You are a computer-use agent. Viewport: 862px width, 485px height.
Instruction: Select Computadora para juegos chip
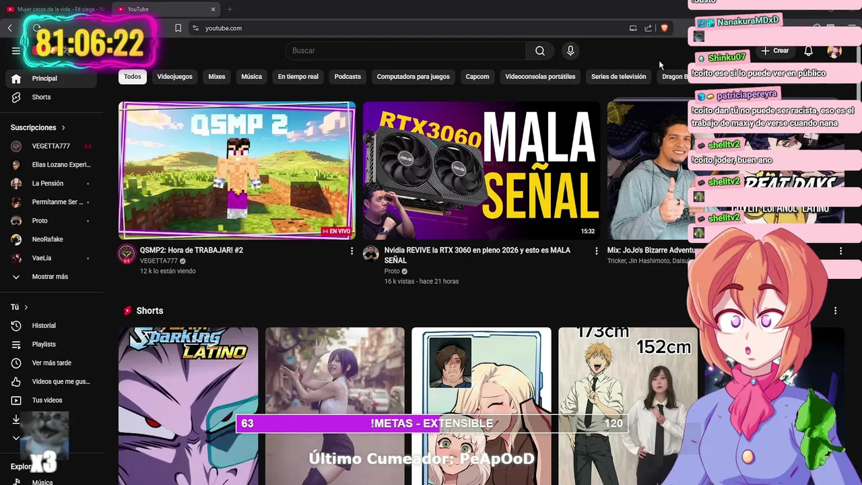(x=413, y=77)
